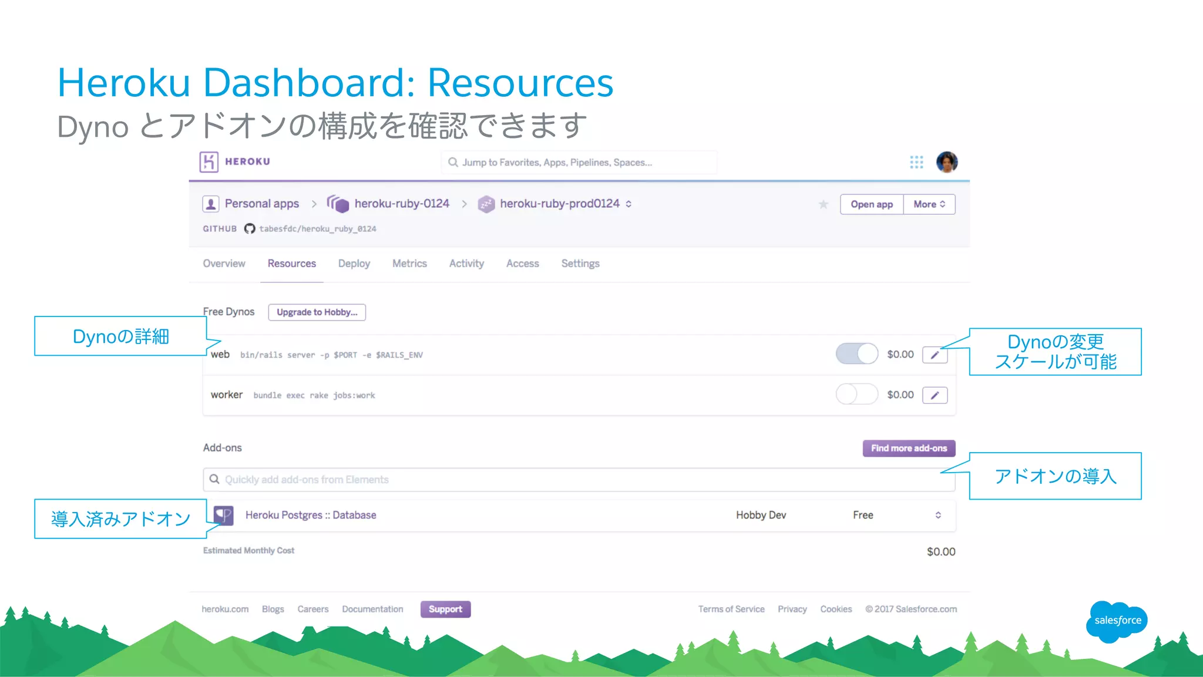Switch to the Resources tab
Viewport: 1203px width, 677px height.
pyautogui.click(x=291, y=264)
